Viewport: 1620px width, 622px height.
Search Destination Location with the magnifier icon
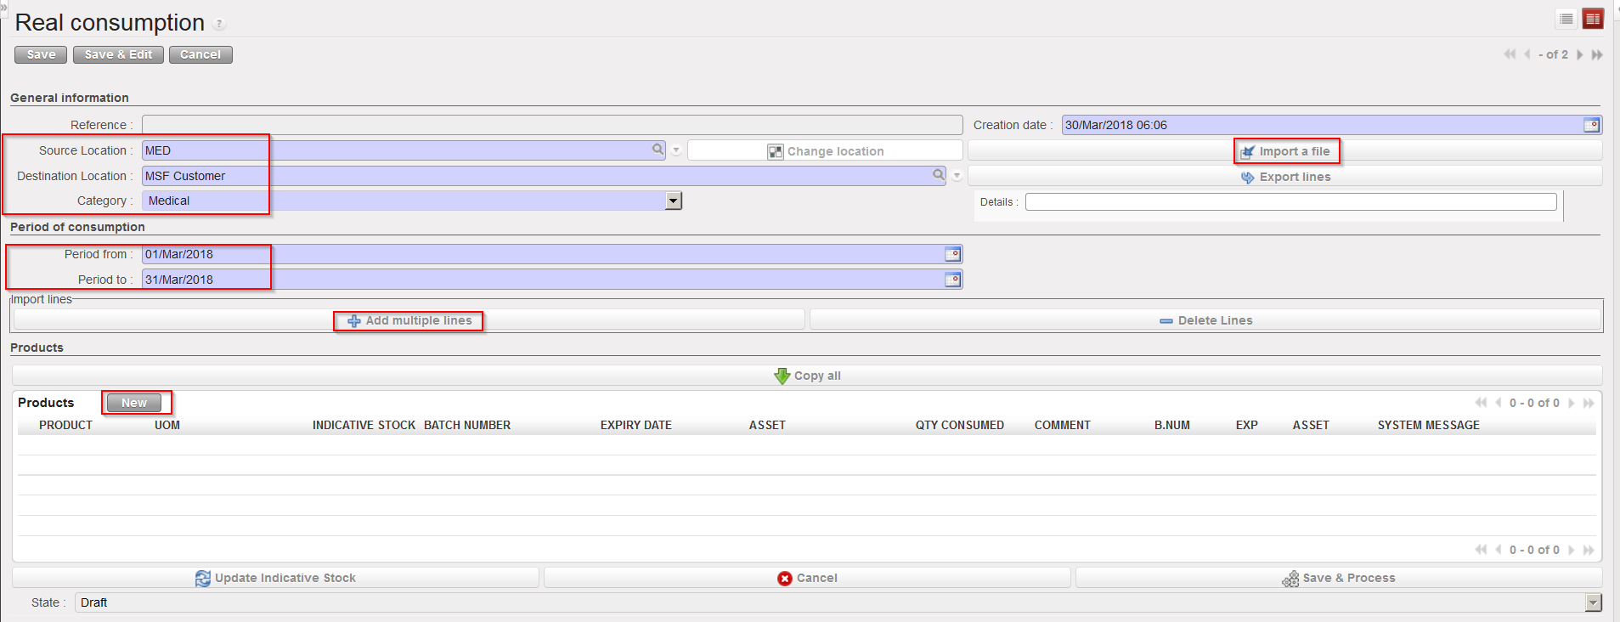[938, 174]
